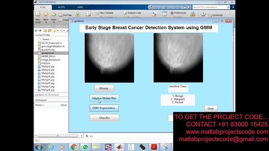Click the Import Data icon

(x=78, y=14)
